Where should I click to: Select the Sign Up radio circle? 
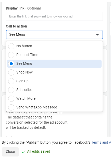11,81
